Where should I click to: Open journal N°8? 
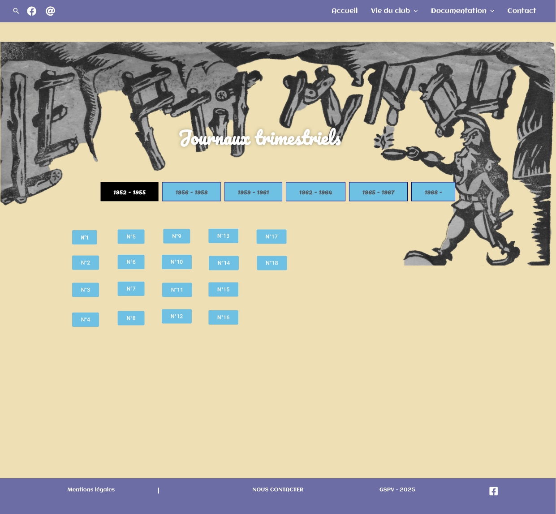click(x=131, y=318)
